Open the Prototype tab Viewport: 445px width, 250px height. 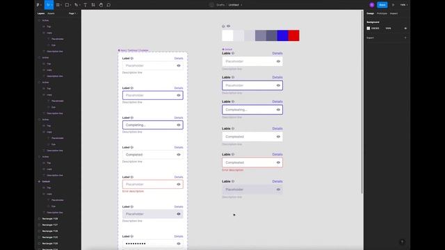coord(382,13)
